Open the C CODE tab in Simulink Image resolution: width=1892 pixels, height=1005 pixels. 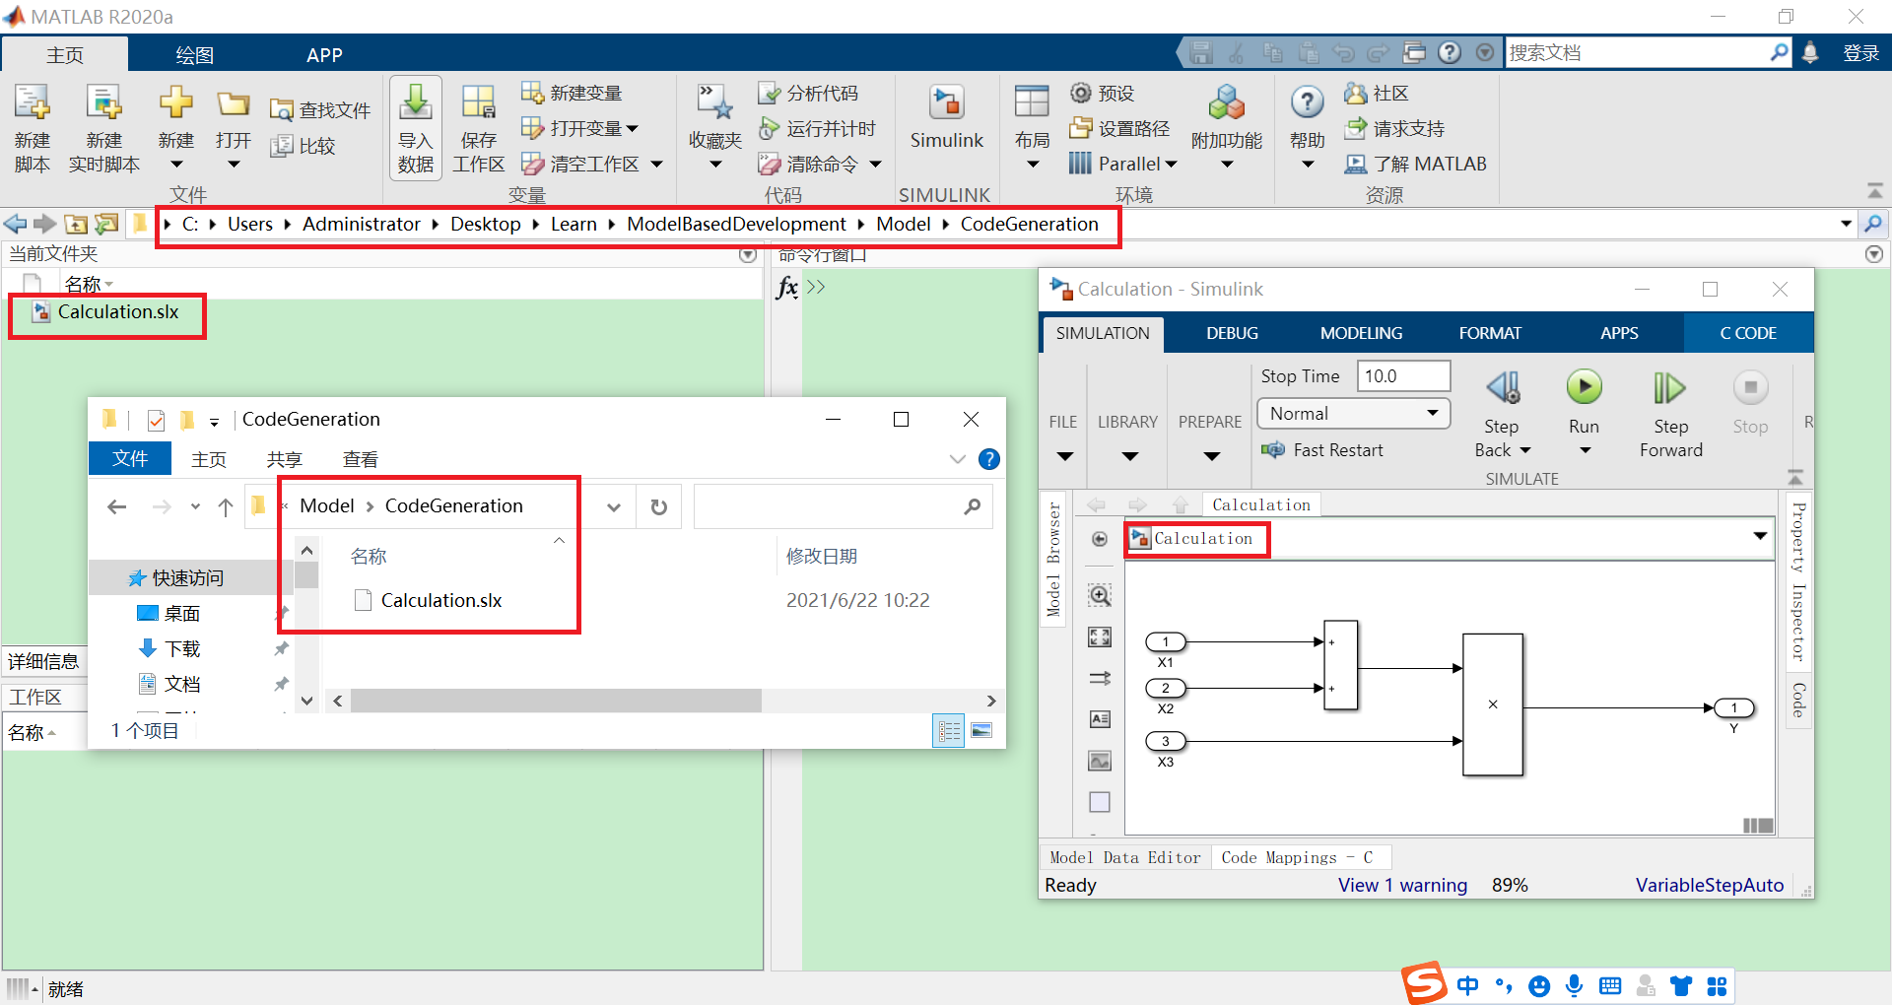(x=1748, y=333)
